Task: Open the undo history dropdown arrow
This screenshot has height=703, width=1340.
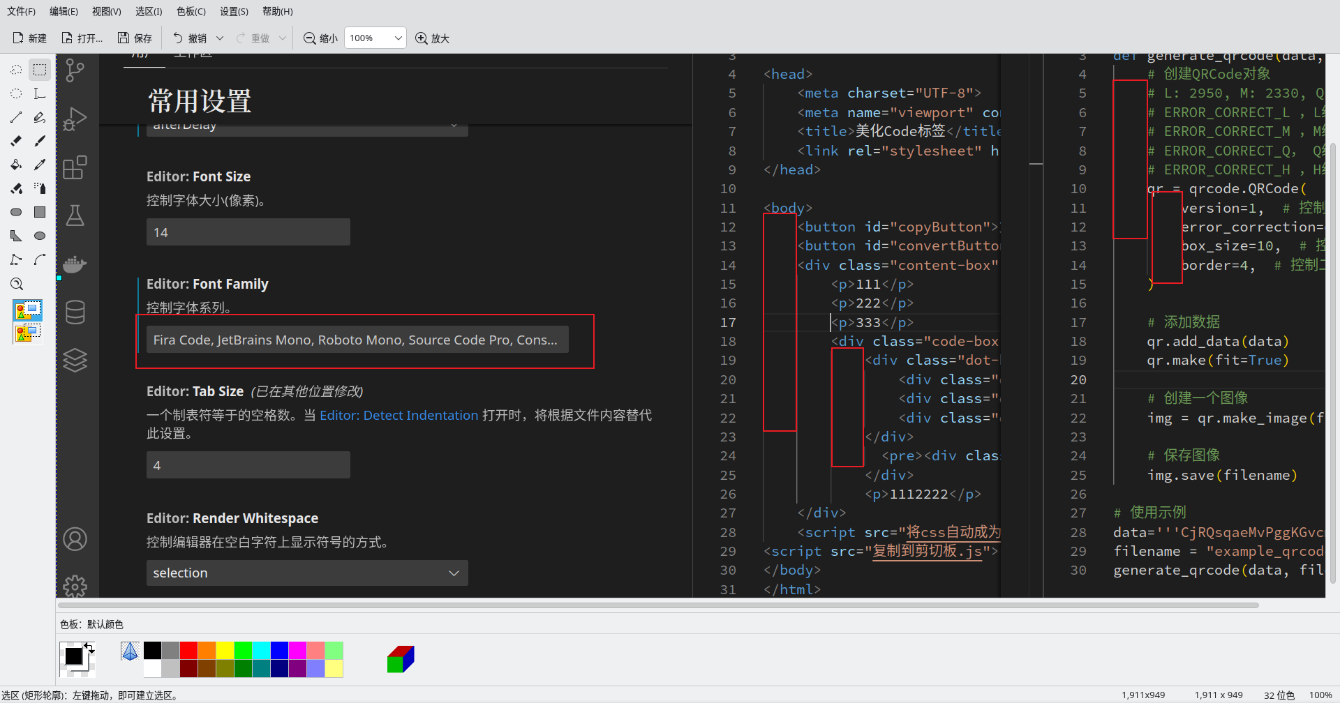Action: point(220,38)
